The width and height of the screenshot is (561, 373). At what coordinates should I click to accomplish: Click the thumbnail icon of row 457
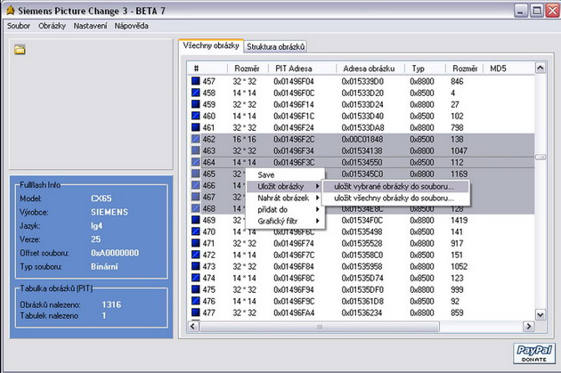[196, 81]
